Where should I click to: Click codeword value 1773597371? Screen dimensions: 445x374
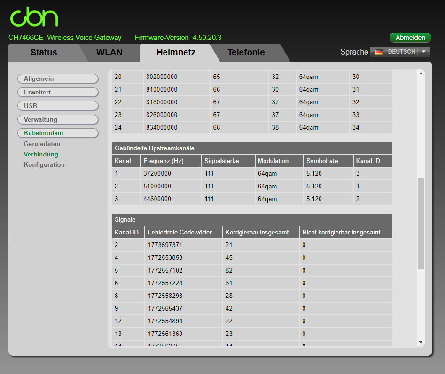165,245
